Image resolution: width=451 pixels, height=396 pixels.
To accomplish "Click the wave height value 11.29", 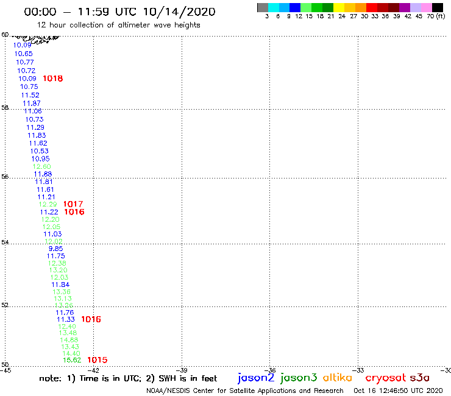I will [x=35, y=127].
